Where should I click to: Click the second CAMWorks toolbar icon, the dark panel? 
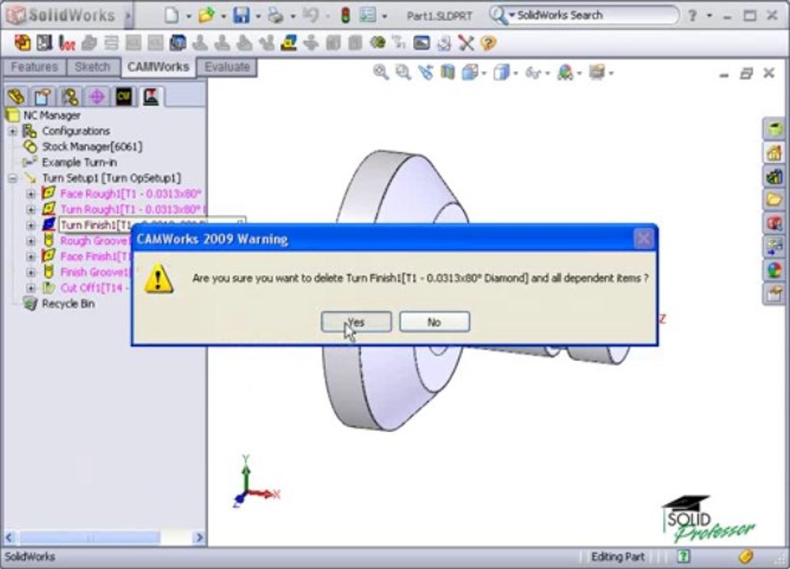click(x=44, y=43)
